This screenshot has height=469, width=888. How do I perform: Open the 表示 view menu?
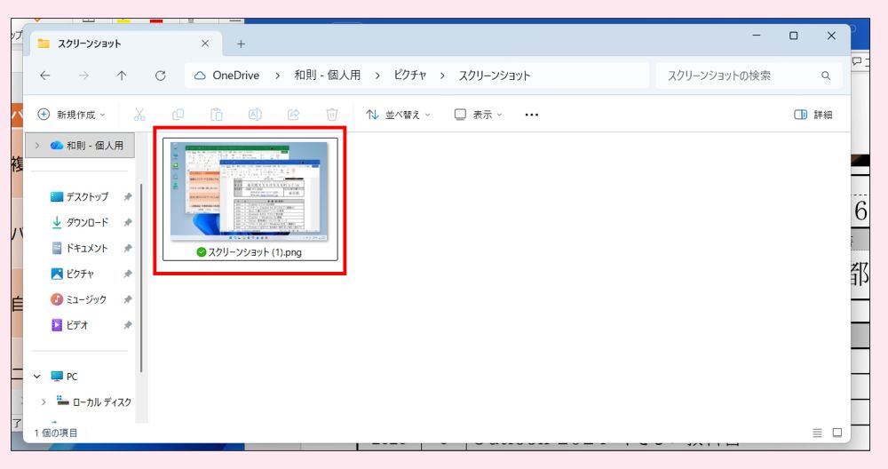pos(478,115)
